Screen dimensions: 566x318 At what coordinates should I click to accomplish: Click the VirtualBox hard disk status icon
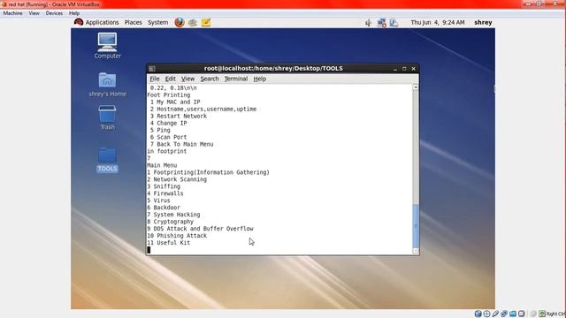(478, 314)
